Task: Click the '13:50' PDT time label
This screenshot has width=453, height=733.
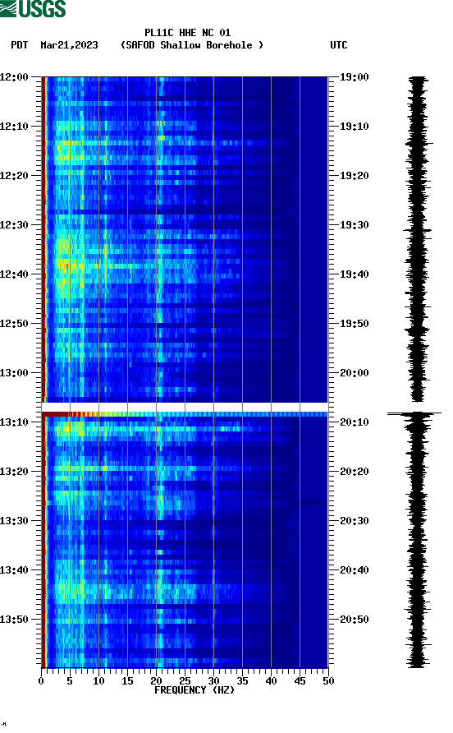Action: [14, 620]
